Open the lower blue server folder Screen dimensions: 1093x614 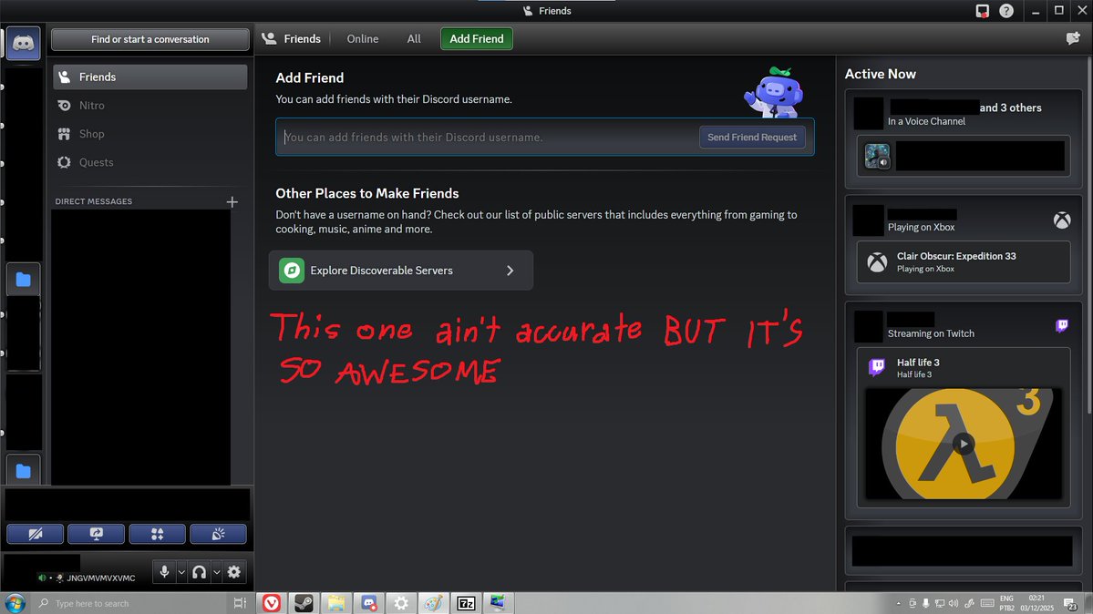23,471
